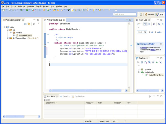Image resolution: width=166 pixels, height=124 pixels.
Task: Click the Description column header in Problems
Action: pyautogui.click(x=50, y=103)
